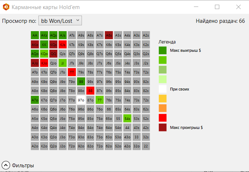The height and width of the screenshot is (172, 249).
Task: Click the 66 hand cell
Action: click(109, 109)
